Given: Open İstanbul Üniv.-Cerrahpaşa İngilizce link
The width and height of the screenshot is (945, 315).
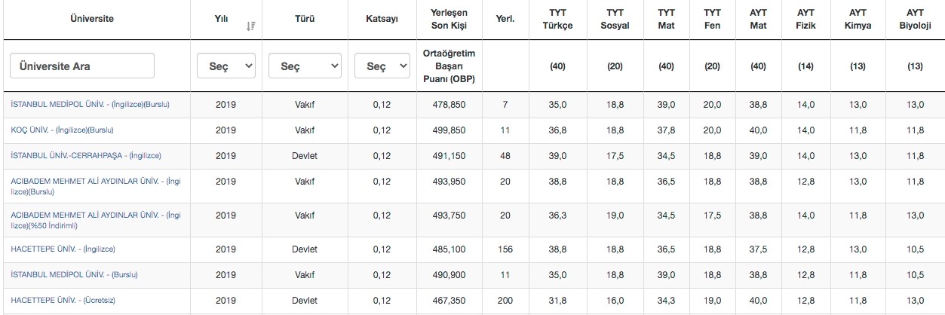Looking at the screenshot, I should 86,155.
